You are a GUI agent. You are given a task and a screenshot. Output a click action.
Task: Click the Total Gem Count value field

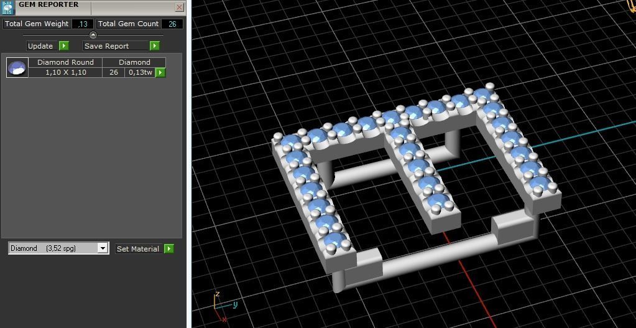click(x=172, y=24)
